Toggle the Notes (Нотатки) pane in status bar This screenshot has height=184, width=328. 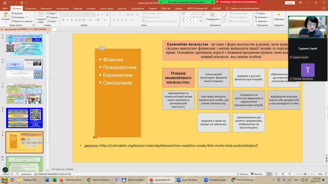tap(242, 174)
